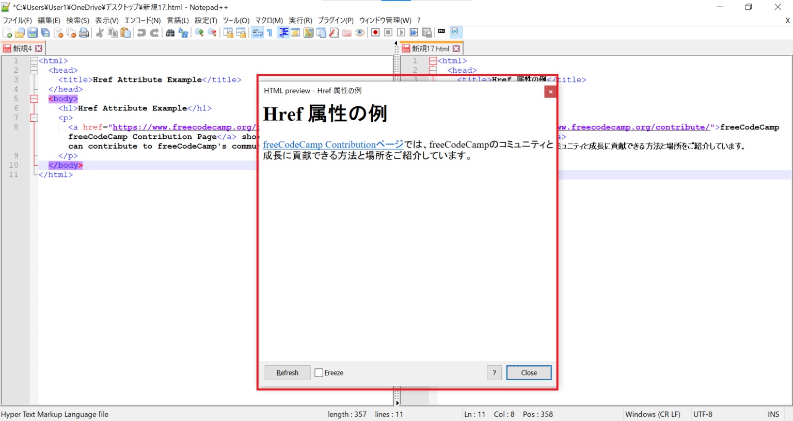This screenshot has height=421, width=793.
Task: Toggle Show All Characters paragraph icon
Action: click(x=269, y=33)
